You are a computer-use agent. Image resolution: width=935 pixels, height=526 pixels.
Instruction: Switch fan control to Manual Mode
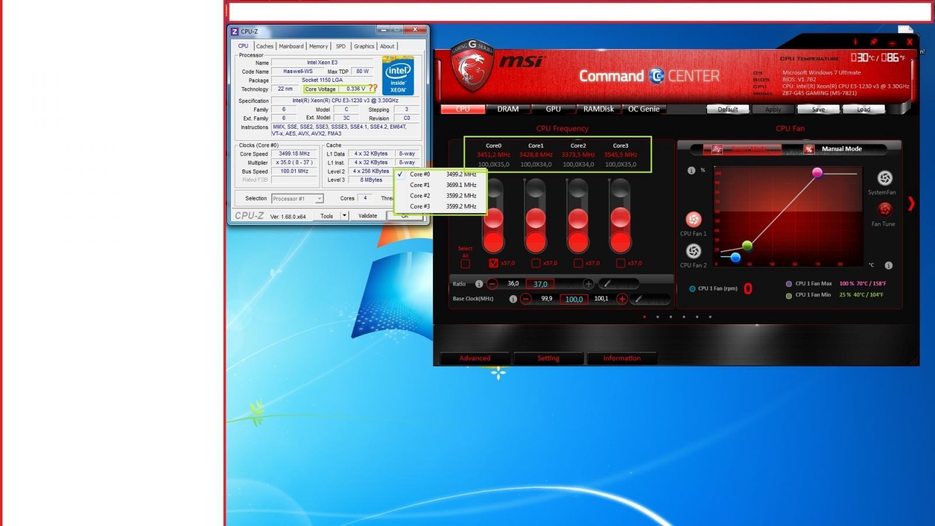(x=841, y=149)
